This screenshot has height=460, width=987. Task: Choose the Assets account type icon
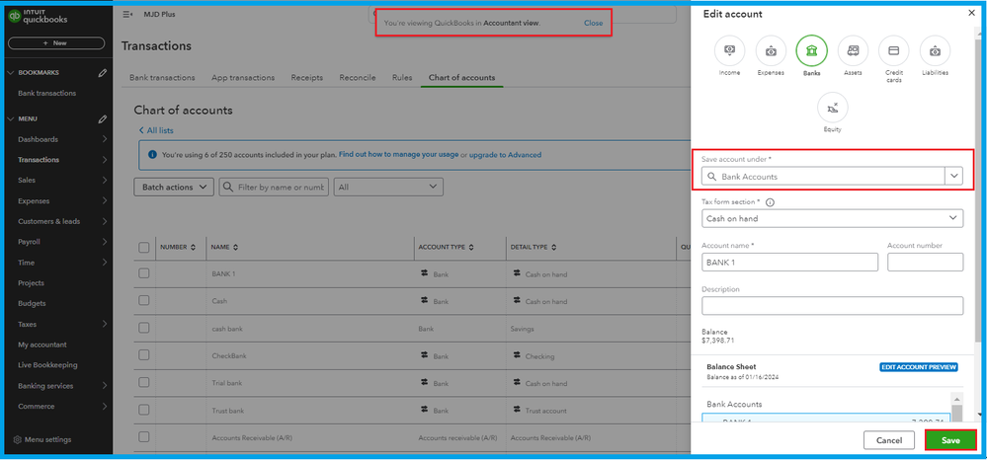[853, 51]
